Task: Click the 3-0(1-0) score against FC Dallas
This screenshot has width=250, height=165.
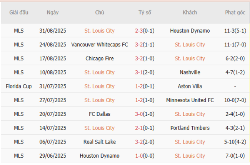Action: tap(145, 114)
